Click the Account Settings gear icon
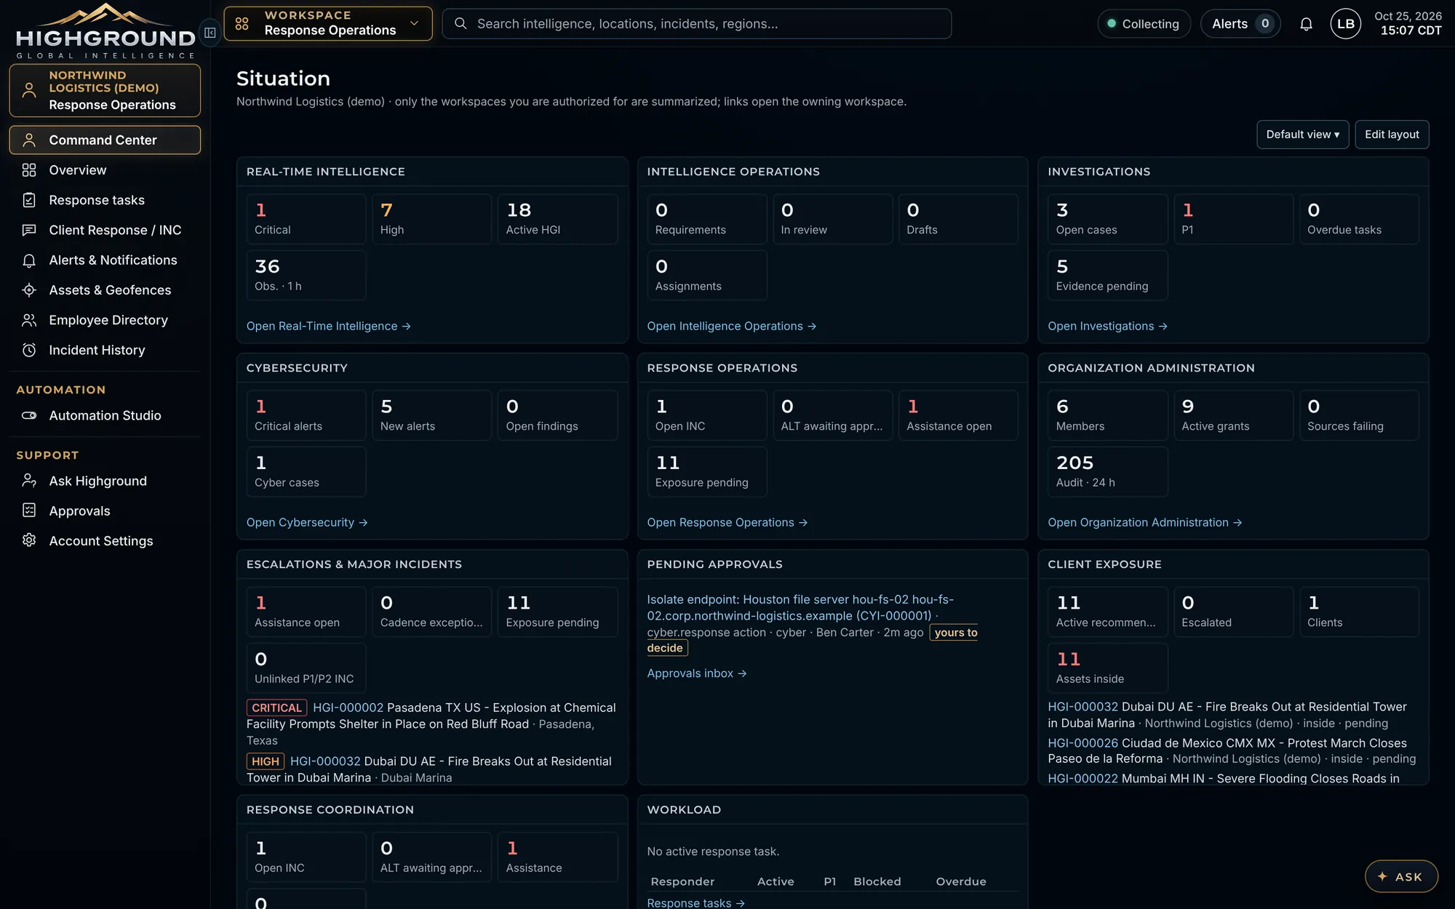Image resolution: width=1455 pixels, height=909 pixels. coord(29,540)
